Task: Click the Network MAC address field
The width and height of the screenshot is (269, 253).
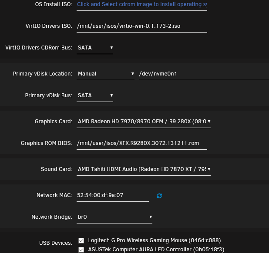Action: [113, 195]
